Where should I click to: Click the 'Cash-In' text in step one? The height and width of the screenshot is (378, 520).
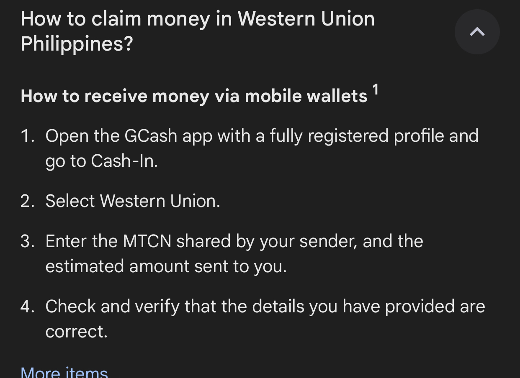[124, 161]
